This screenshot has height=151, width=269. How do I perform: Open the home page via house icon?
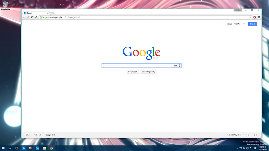click(36, 17)
